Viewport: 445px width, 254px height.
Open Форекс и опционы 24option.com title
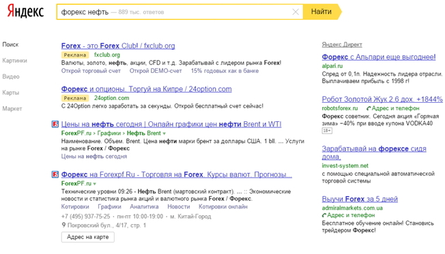point(147,89)
